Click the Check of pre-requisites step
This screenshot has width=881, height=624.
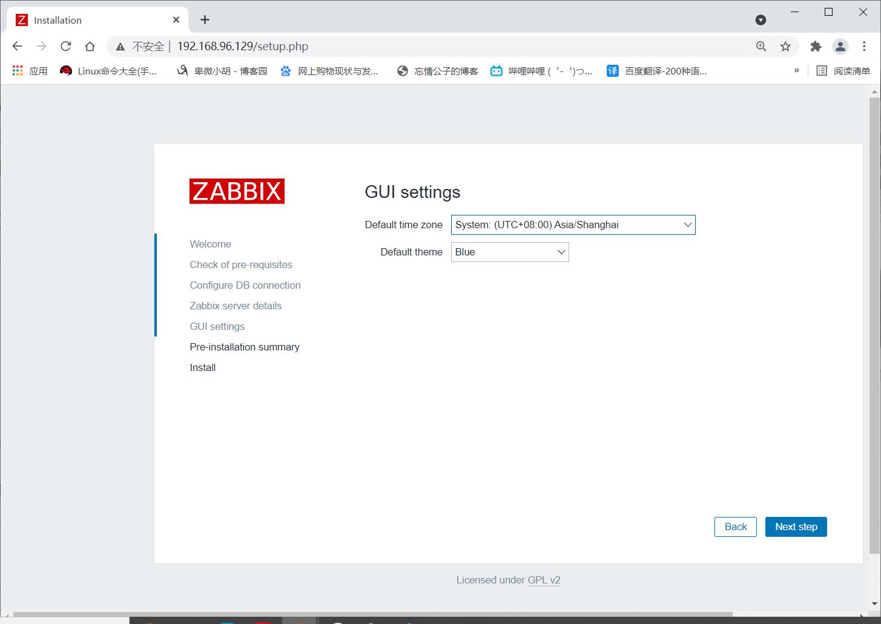241,264
